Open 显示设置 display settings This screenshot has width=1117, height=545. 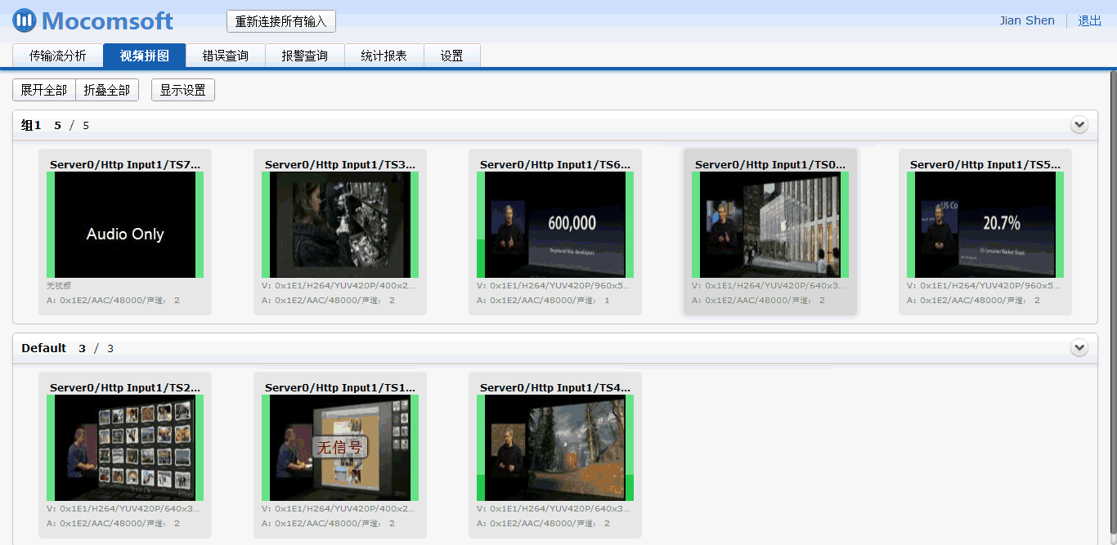(182, 90)
